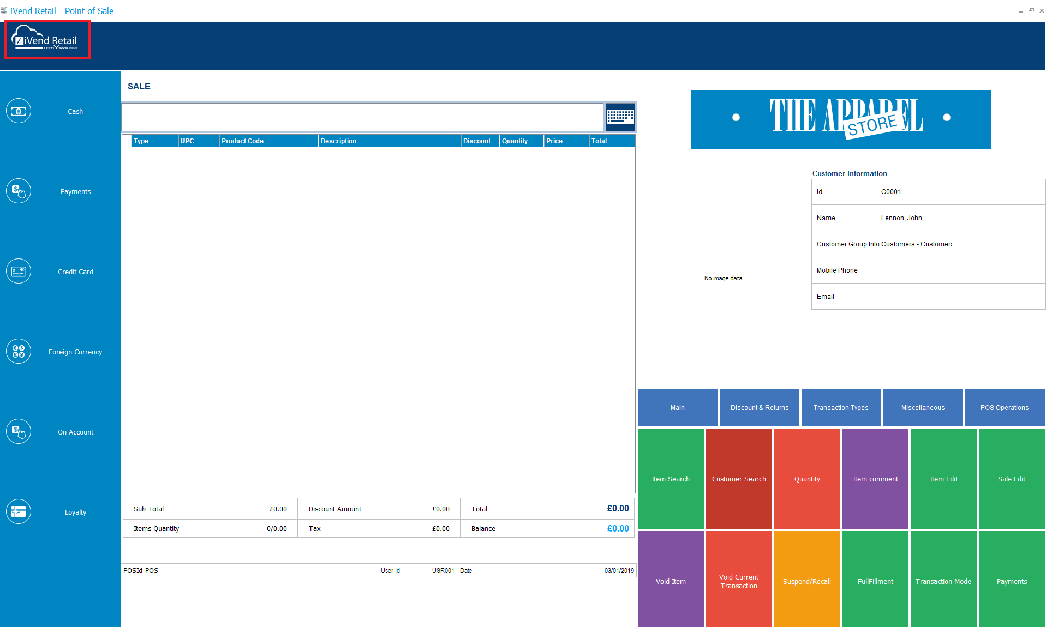Image resolution: width=1046 pixels, height=627 pixels.
Task: Click the On Account icon
Action: [x=19, y=432]
